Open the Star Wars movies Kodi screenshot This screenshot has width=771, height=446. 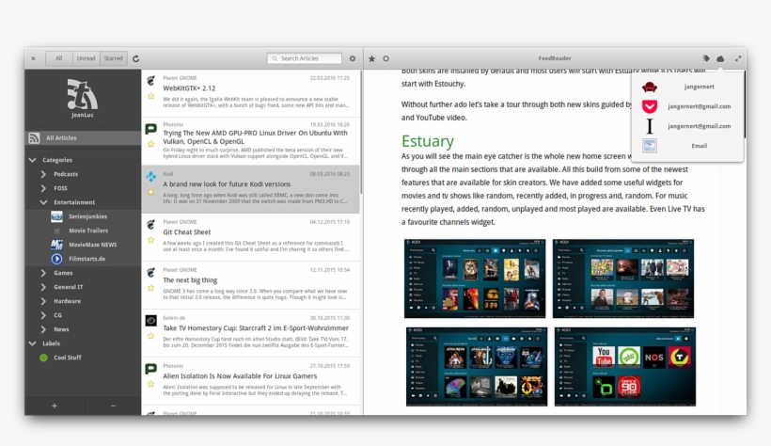click(477, 367)
